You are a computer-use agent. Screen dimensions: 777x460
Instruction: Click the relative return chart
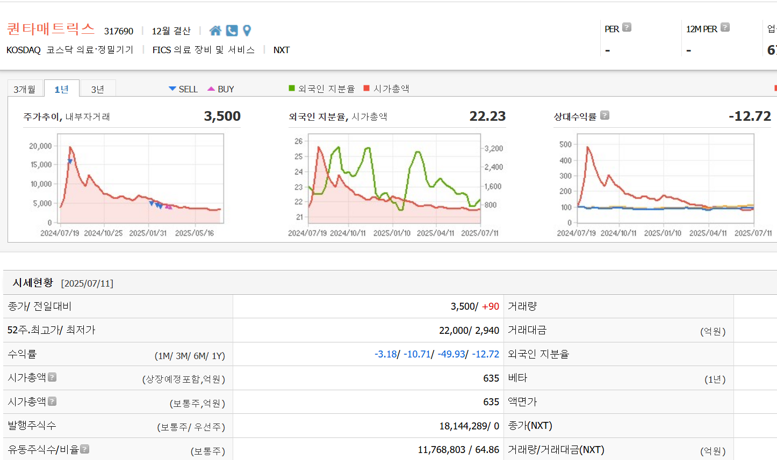click(x=665, y=179)
